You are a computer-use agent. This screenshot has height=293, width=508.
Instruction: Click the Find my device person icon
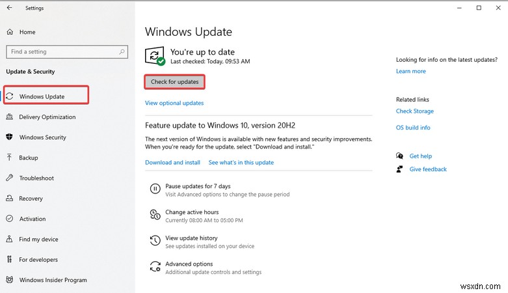9,239
